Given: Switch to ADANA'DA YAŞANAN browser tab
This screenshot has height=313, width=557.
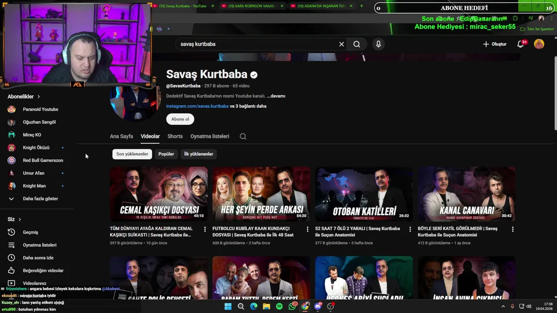Looking at the screenshot, I should (x=322, y=6).
